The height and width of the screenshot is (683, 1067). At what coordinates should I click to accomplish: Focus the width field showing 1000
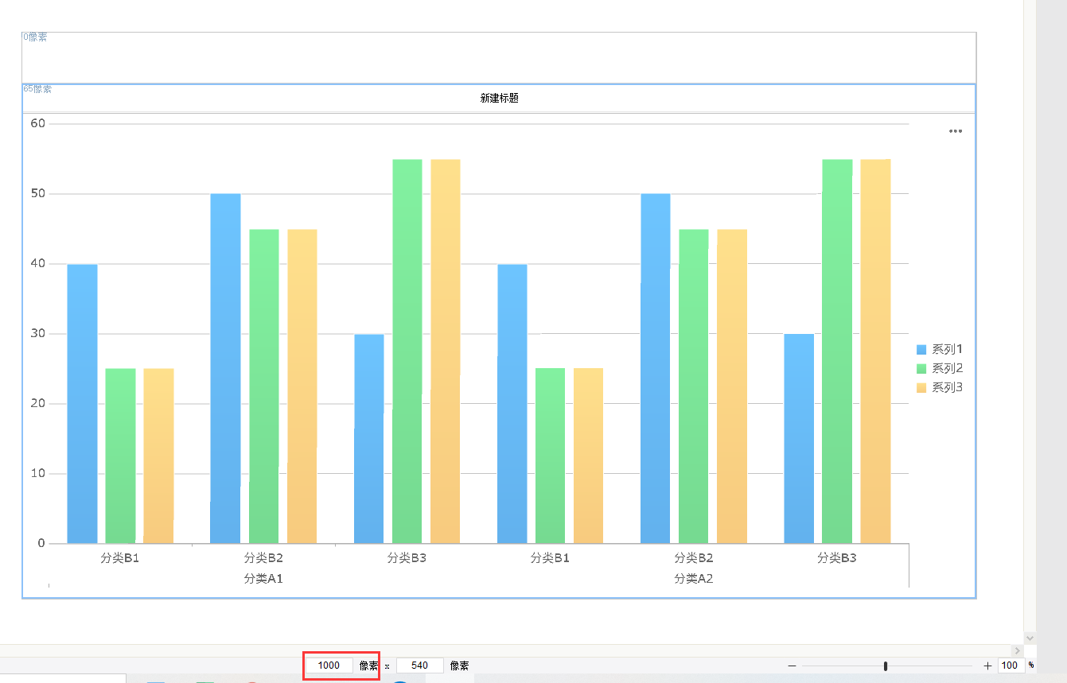point(329,666)
